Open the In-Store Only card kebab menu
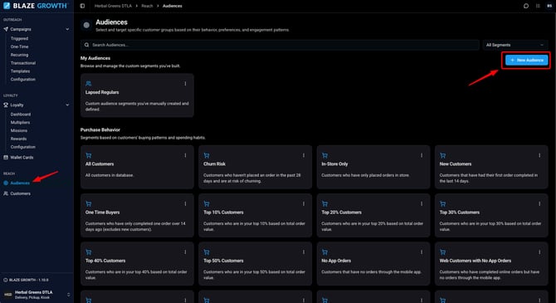This screenshot has width=556, height=303. pyautogui.click(x=422, y=155)
